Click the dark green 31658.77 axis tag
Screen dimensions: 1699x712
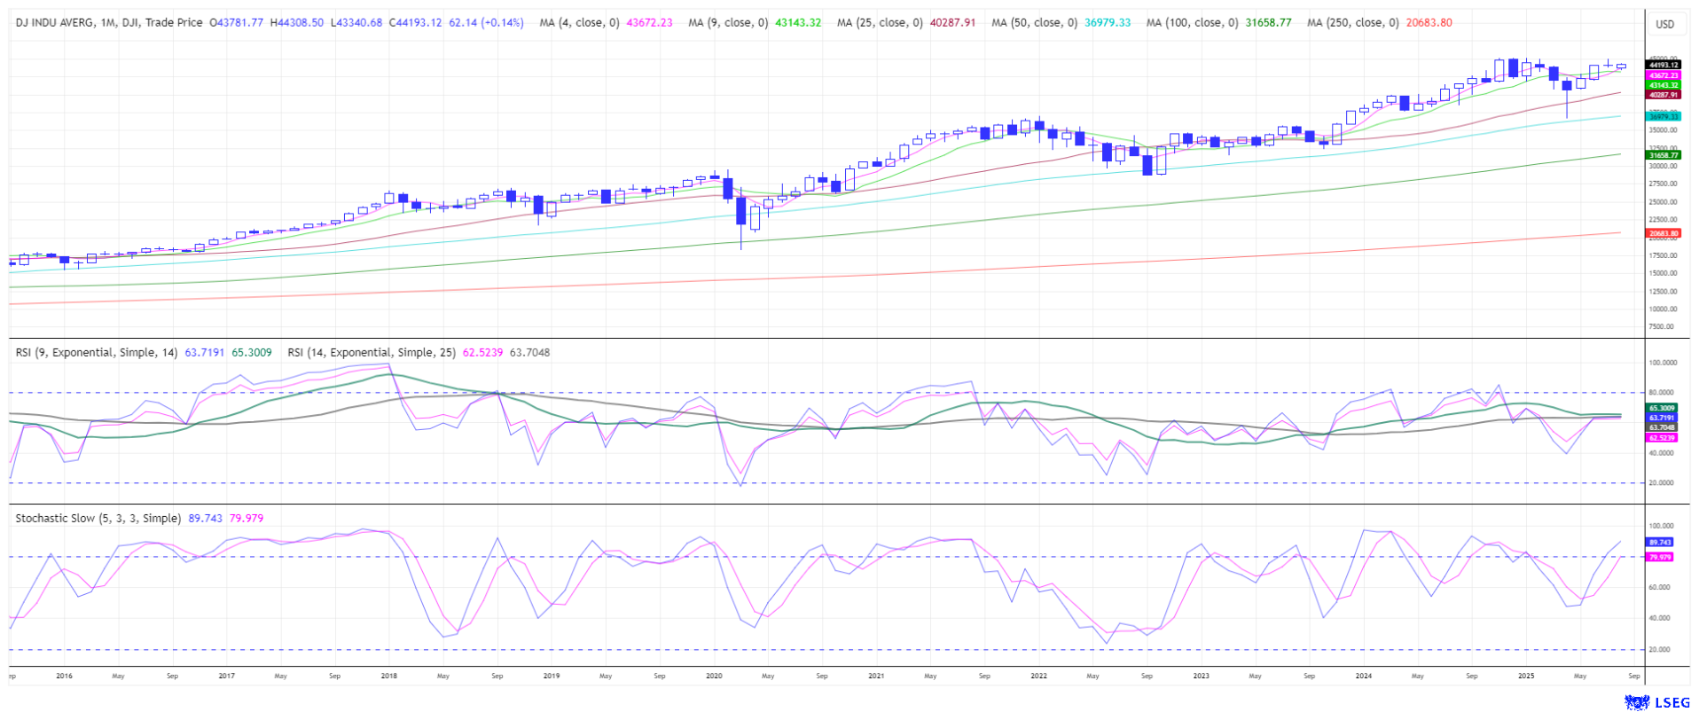(1663, 155)
